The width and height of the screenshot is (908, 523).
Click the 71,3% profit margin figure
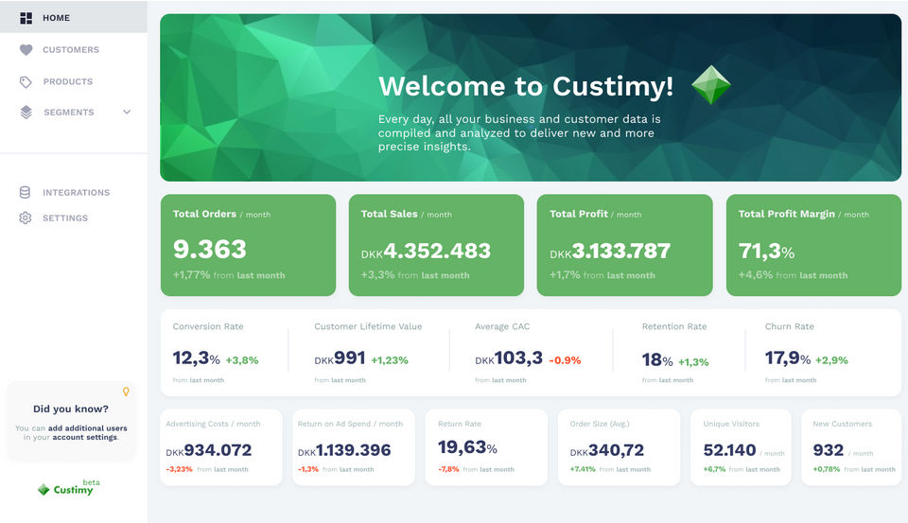(x=766, y=252)
